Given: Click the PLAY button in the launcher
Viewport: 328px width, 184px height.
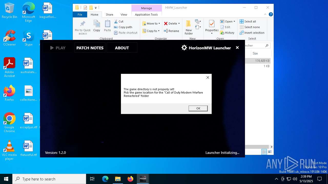Looking at the screenshot, I should pos(58,48).
